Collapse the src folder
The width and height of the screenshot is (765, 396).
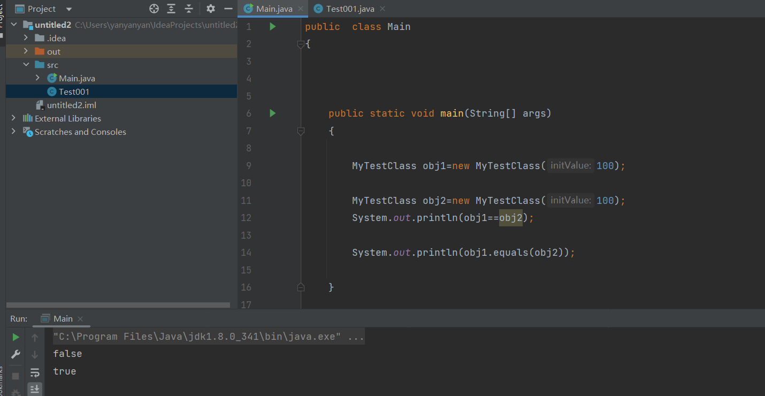tap(26, 65)
